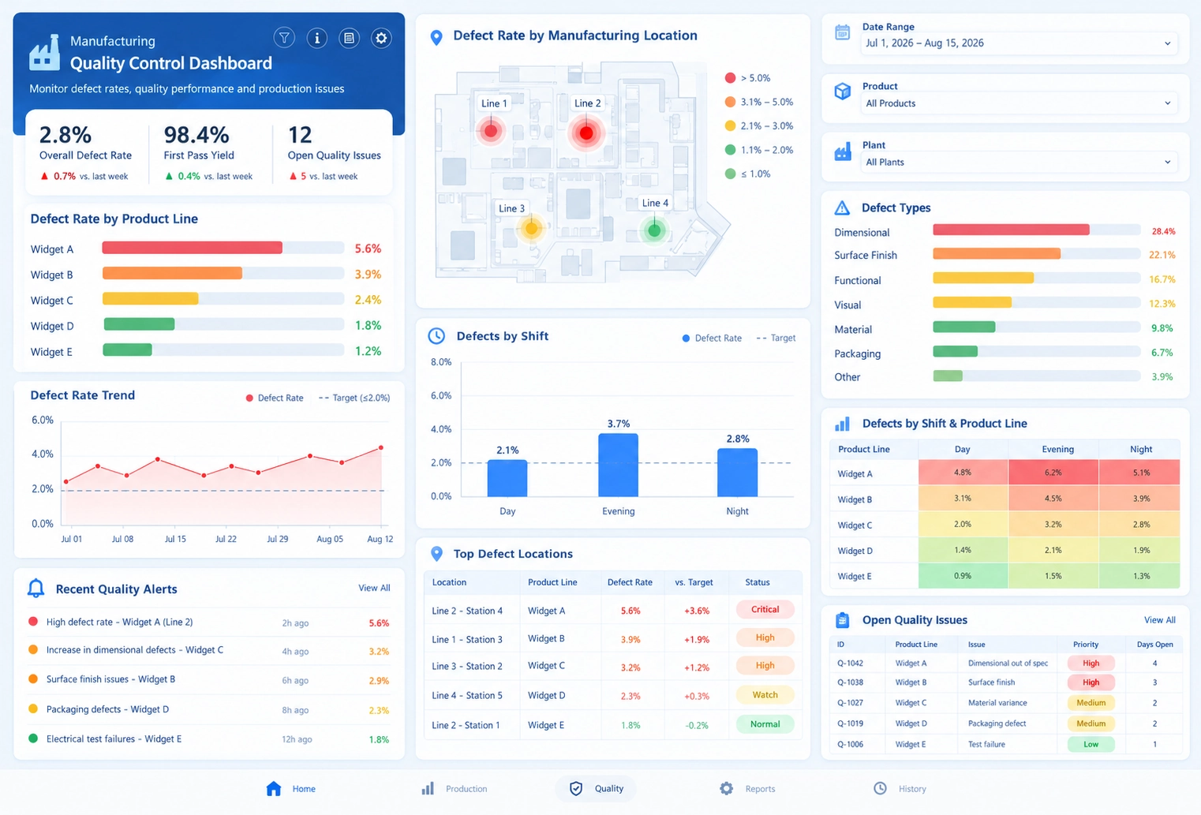The height and width of the screenshot is (815, 1201).
Task: Expand the Plant dropdown showing All Plants
Action: (x=1019, y=163)
